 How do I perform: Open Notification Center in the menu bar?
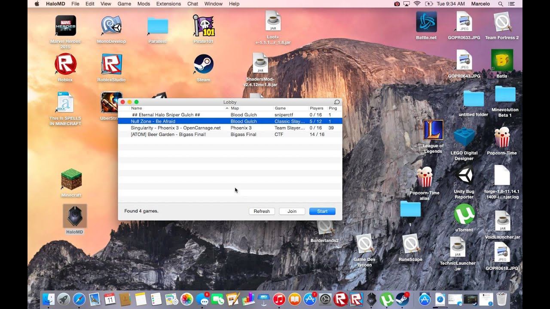[x=511, y=4]
